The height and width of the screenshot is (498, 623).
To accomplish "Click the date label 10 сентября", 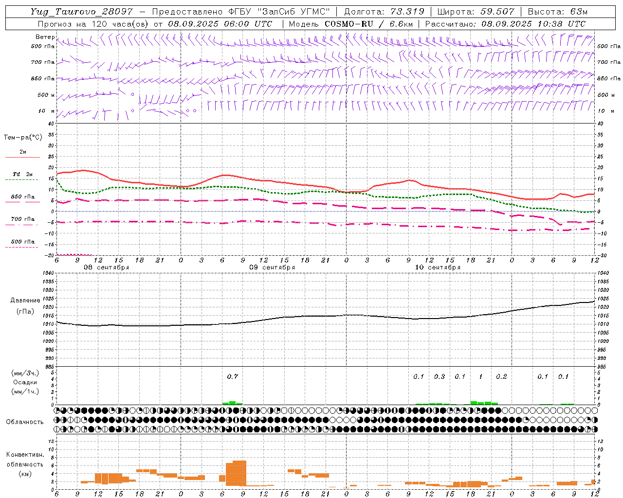I will coord(438,267).
